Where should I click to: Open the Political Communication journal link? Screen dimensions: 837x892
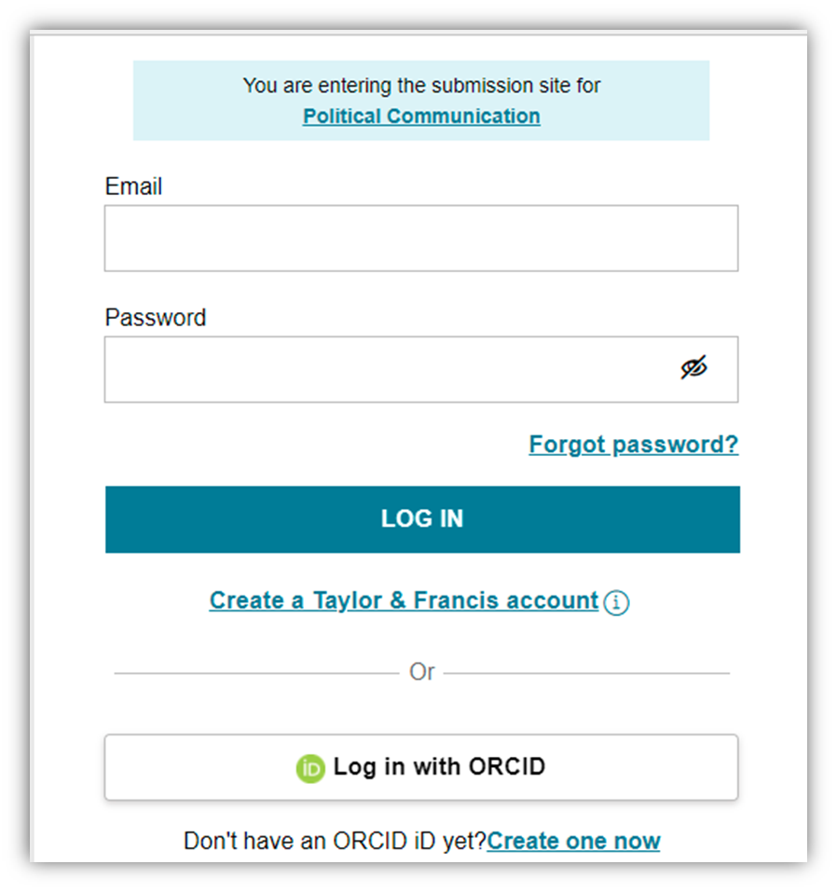pyautogui.click(x=421, y=117)
